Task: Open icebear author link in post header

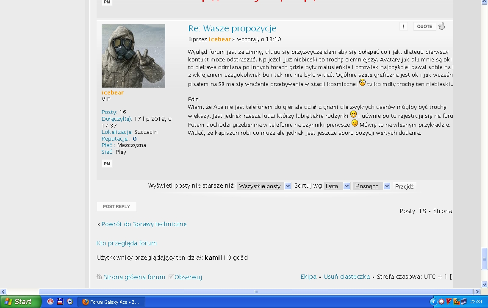Action: (220, 39)
